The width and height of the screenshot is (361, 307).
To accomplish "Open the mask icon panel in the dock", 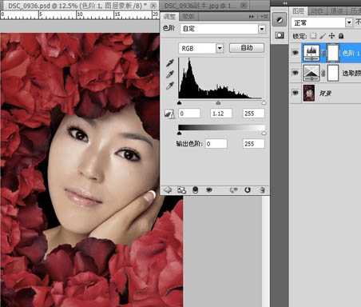I will tap(280, 35).
